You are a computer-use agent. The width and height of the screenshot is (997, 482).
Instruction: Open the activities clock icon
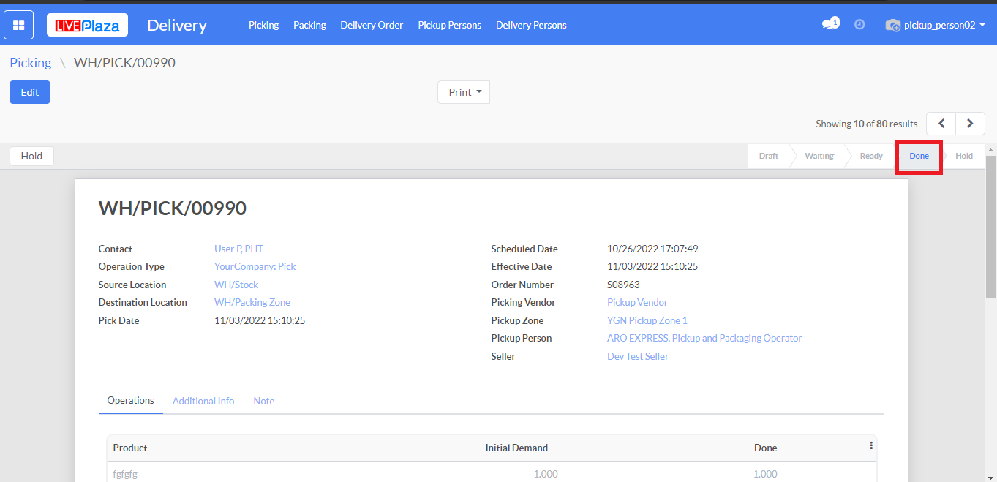point(859,24)
